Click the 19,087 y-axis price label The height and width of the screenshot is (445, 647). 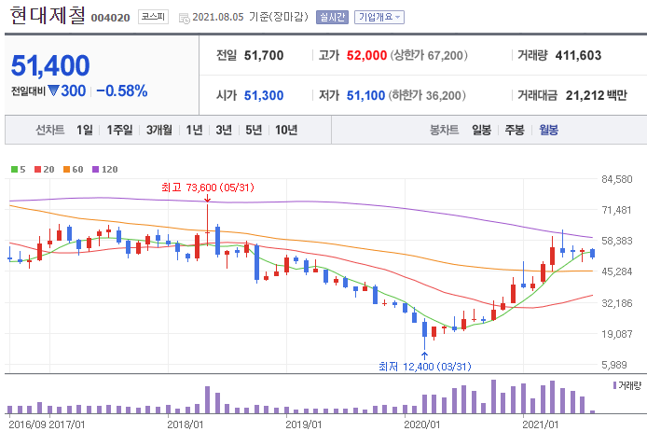point(617,334)
